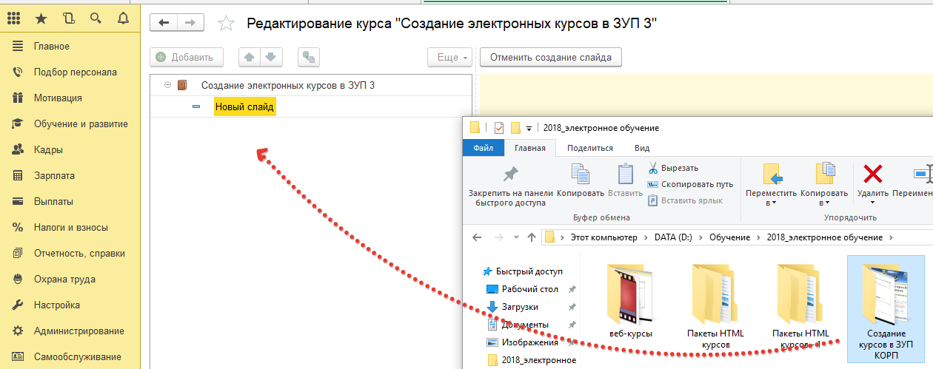Open search magnifier in top panel

(96, 18)
